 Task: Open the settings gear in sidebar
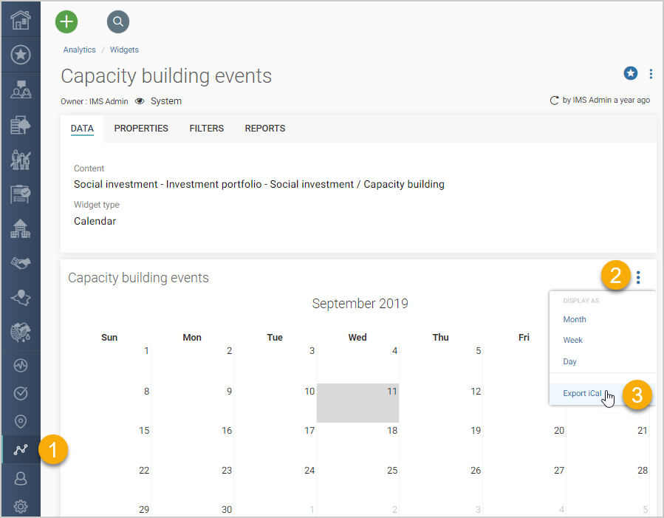(x=21, y=506)
